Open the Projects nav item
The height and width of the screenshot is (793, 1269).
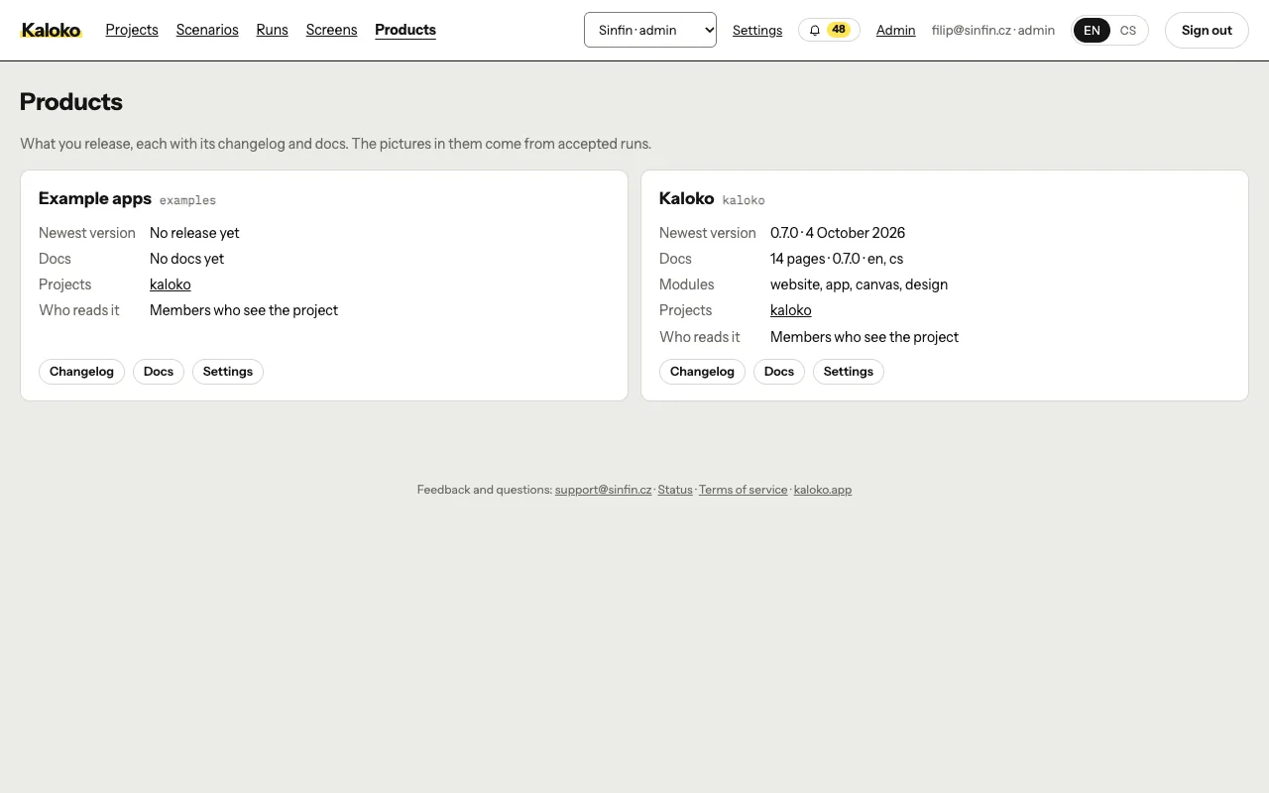click(x=132, y=30)
